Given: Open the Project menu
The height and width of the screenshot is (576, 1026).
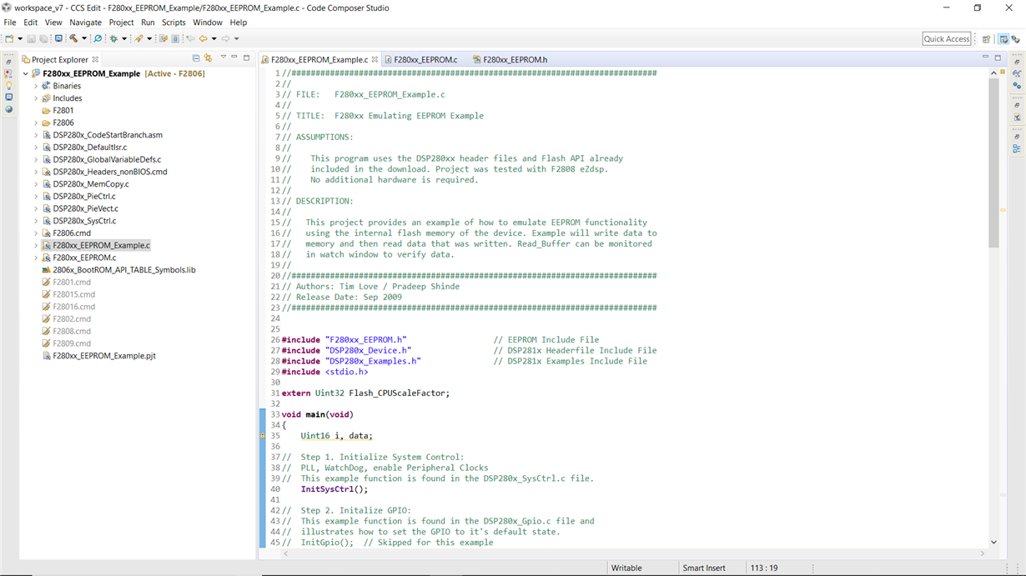Looking at the screenshot, I should tap(121, 23).
